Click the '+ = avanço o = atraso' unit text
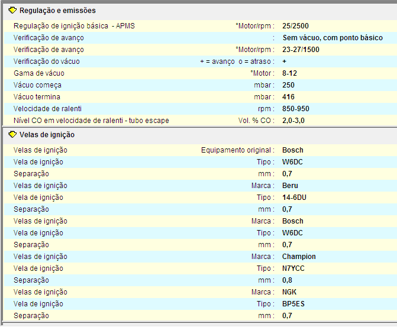Screen dimensions: 397x327 click(237, 61)
